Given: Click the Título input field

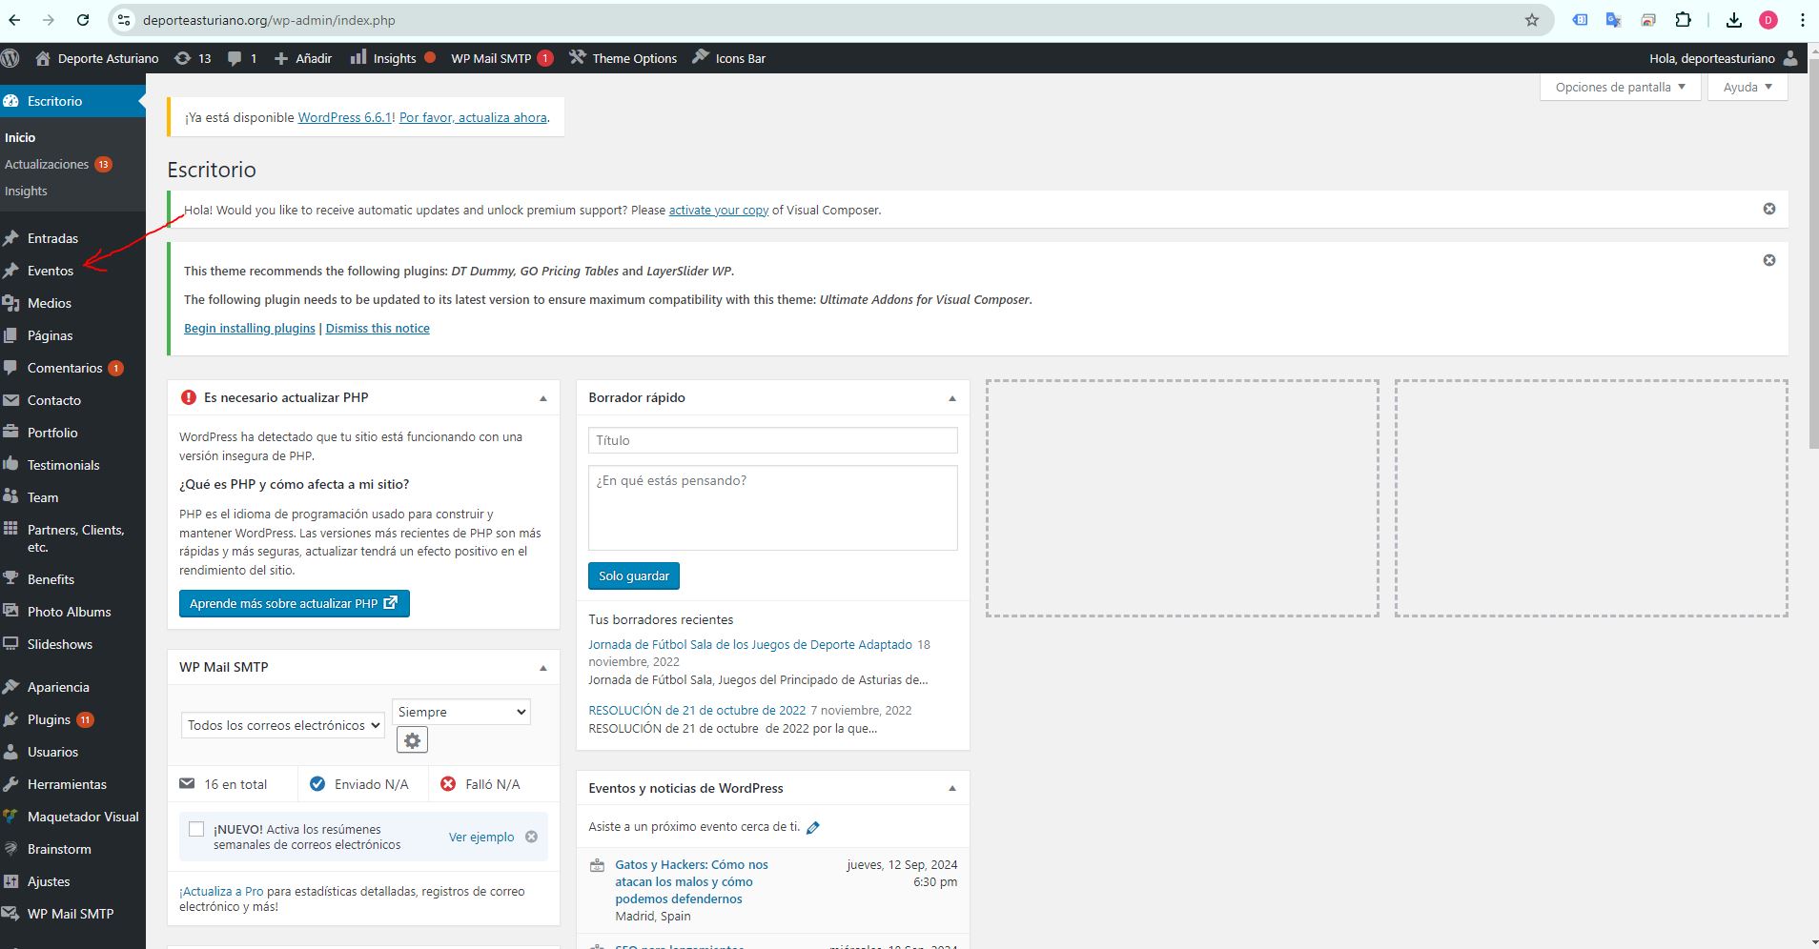Looking at the screenshot, I should coord(772,440).
